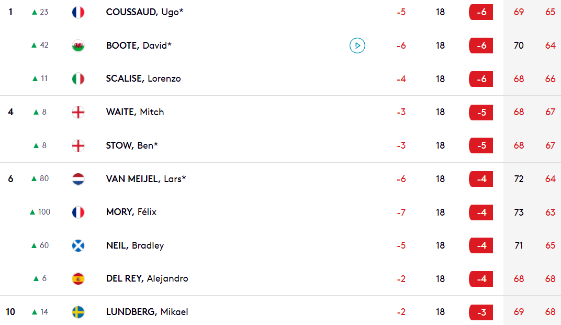
Task: Select round score 63 for Mory
Action: 550,212
